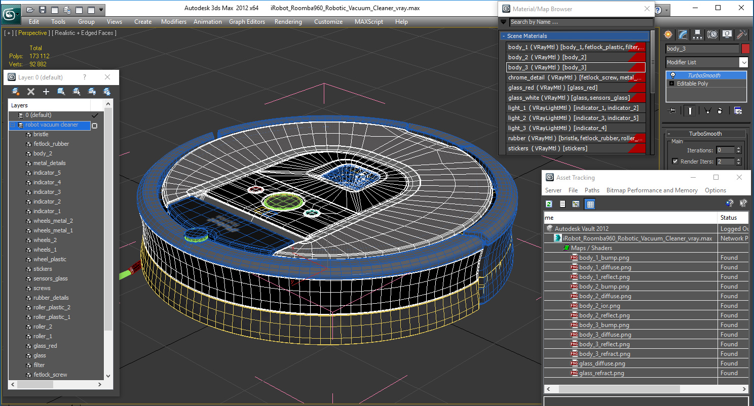Open Options menu in Asset Tracking
This screenshot has width=754, height=406.
[715, 190]
